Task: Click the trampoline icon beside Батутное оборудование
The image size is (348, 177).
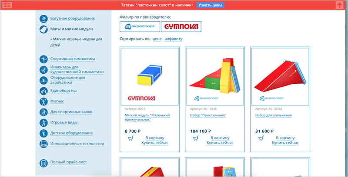Action: point(43,19)
